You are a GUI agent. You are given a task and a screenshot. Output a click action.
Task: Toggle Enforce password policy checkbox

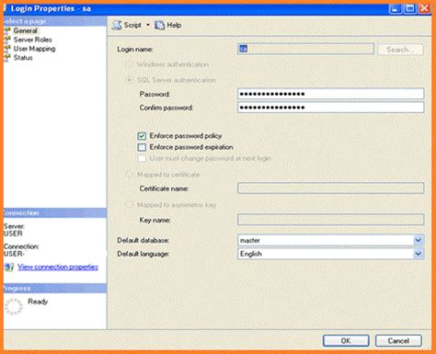click(x=142, y=136)
